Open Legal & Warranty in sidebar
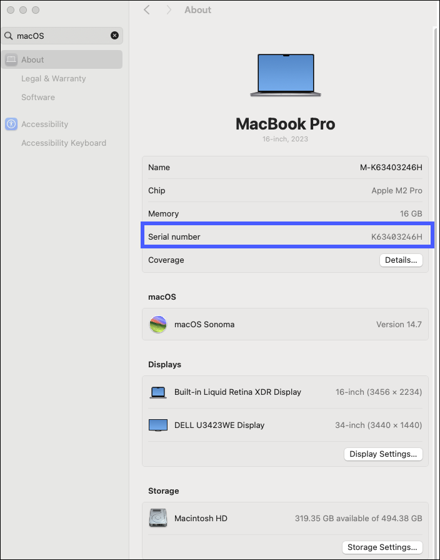440x560 pixels. [x=54, y=79]
